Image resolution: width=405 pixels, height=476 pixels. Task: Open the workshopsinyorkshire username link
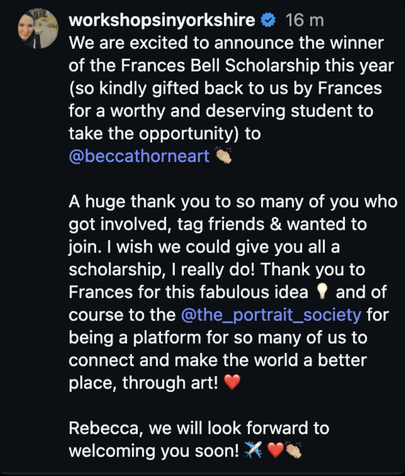pos(161,20)
